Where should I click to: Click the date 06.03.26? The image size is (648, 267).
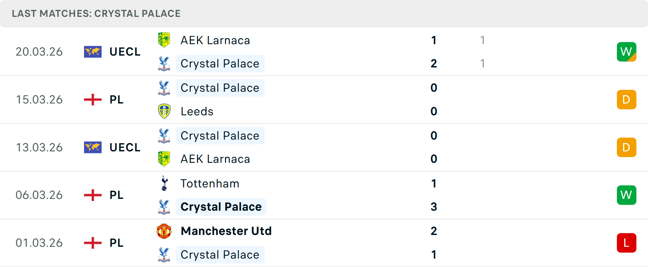tap(39, 195)
